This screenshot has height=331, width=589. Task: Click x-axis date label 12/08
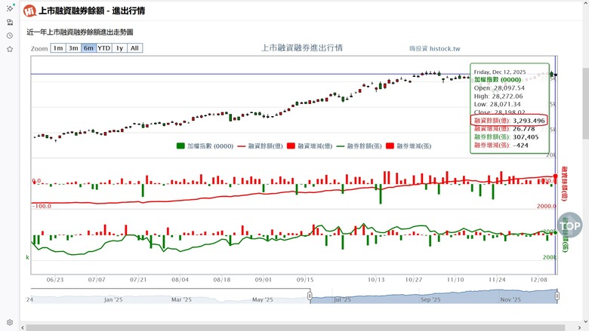click(538, 280)
